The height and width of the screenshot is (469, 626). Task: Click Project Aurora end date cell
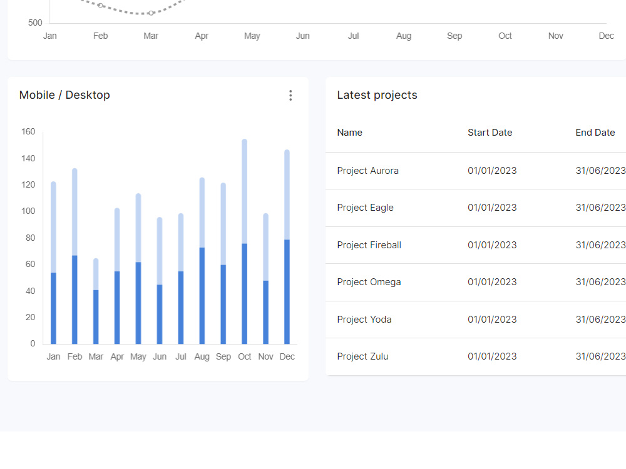[600, 171]
